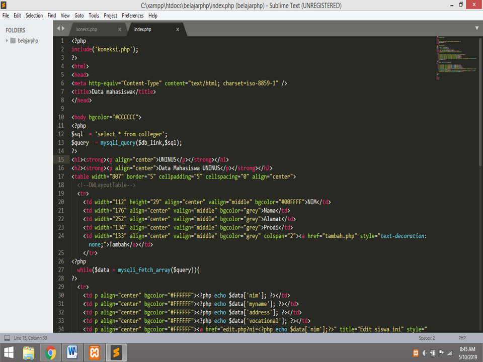Open the File menu
This screenshot has height=362, width=483.
coord(6,15)
